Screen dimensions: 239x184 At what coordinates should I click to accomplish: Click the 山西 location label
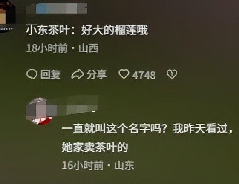(89, 48)
